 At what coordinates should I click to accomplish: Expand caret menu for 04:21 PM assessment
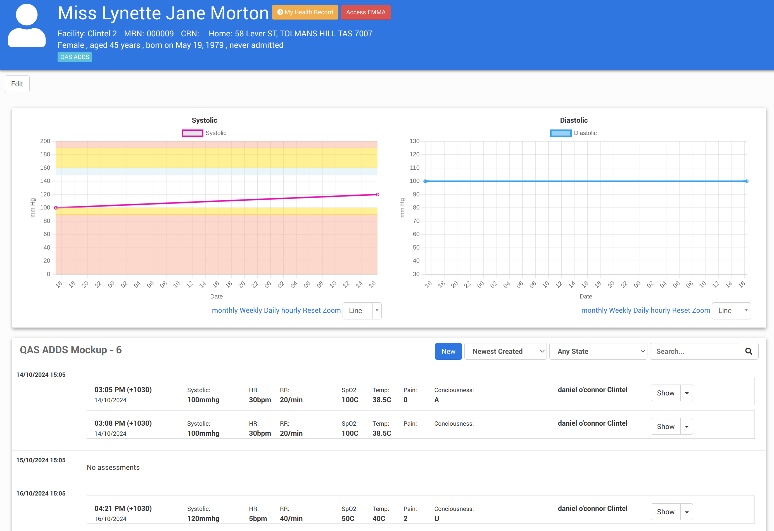[687, 512]
